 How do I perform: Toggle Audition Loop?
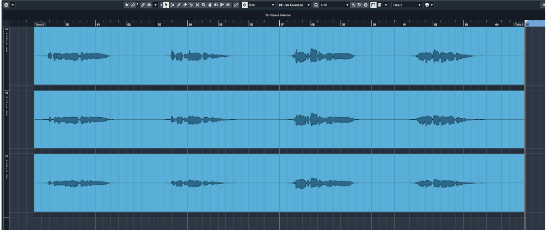pos(133,5)
